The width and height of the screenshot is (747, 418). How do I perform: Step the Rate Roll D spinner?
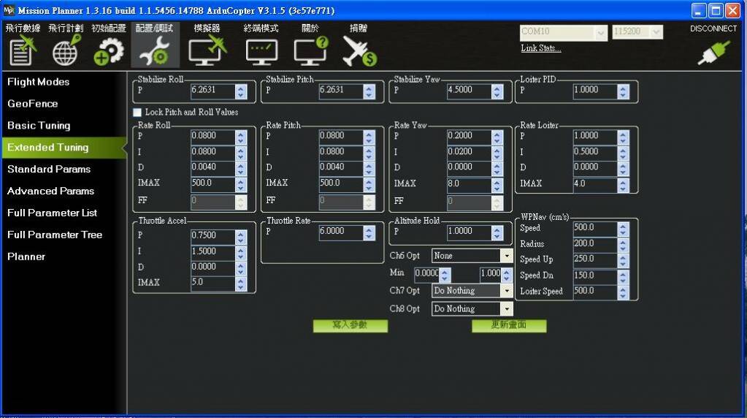[241, 169]
